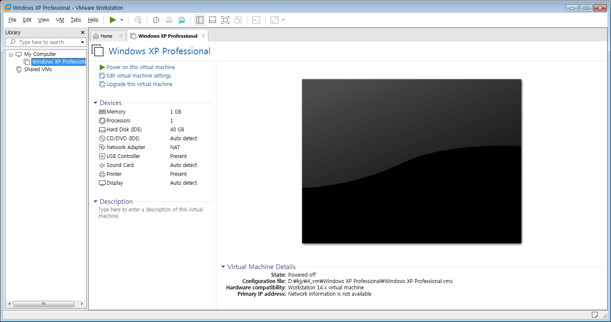Collapse the Devices section
611x322 pixels.
(x=96, y=103)
